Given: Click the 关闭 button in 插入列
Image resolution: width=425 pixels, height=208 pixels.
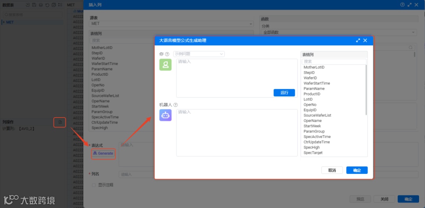Looking at the screenshot, I should point(384,199).
